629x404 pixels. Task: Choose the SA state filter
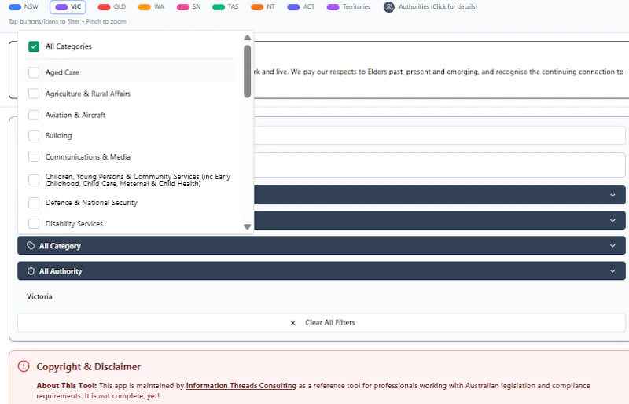tap(189, 7)
